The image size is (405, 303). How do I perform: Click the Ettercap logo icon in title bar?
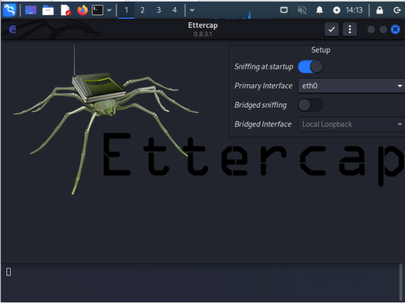[x=12, y=29]
